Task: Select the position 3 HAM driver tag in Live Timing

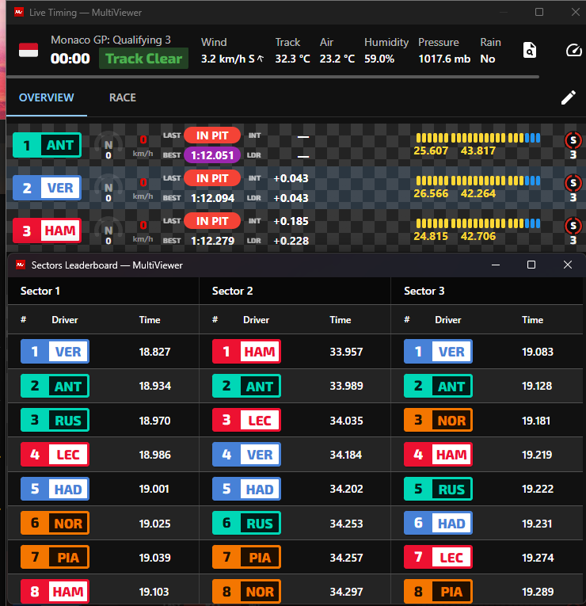Action: click(48, 231)
